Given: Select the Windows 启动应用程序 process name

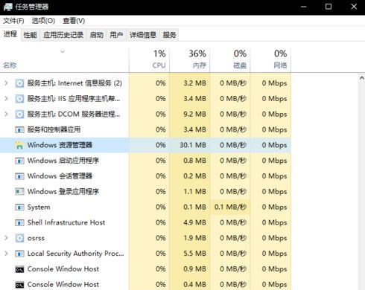Looking at the screenshot, I should [63, 161].
